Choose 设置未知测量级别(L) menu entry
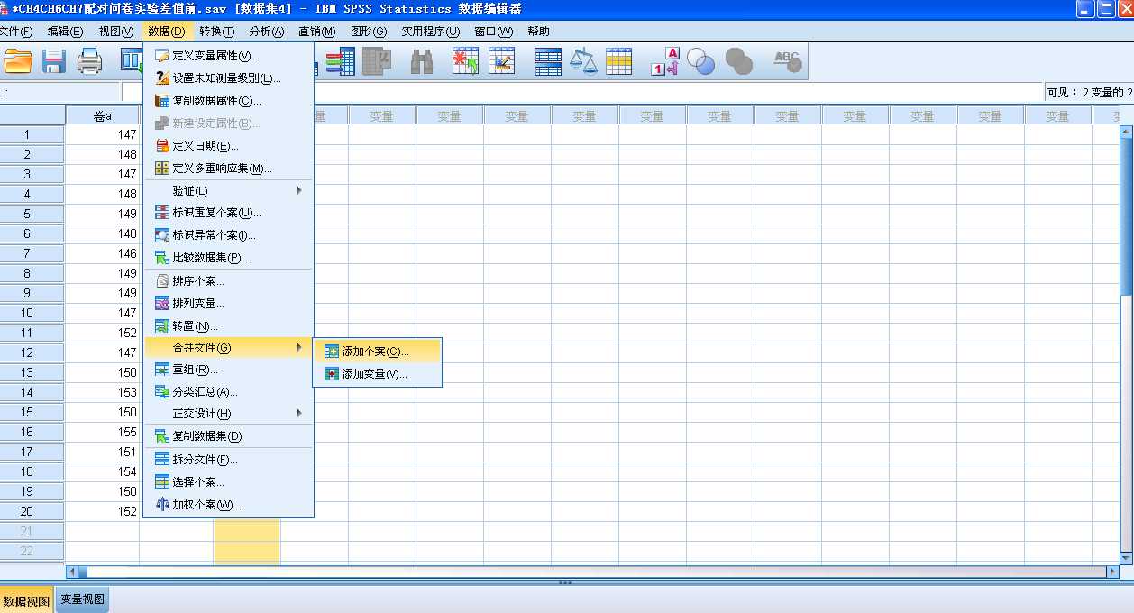Viewport: 1134px width, 613px height. pyautogui.click(x=228, y=78)
